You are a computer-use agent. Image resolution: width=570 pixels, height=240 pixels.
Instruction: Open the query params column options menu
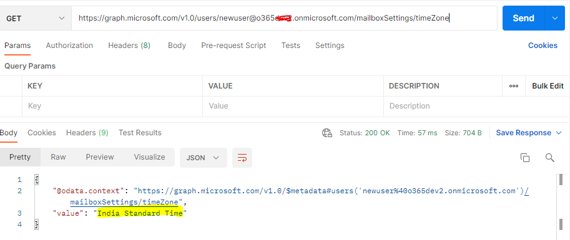tap(514, 86)
